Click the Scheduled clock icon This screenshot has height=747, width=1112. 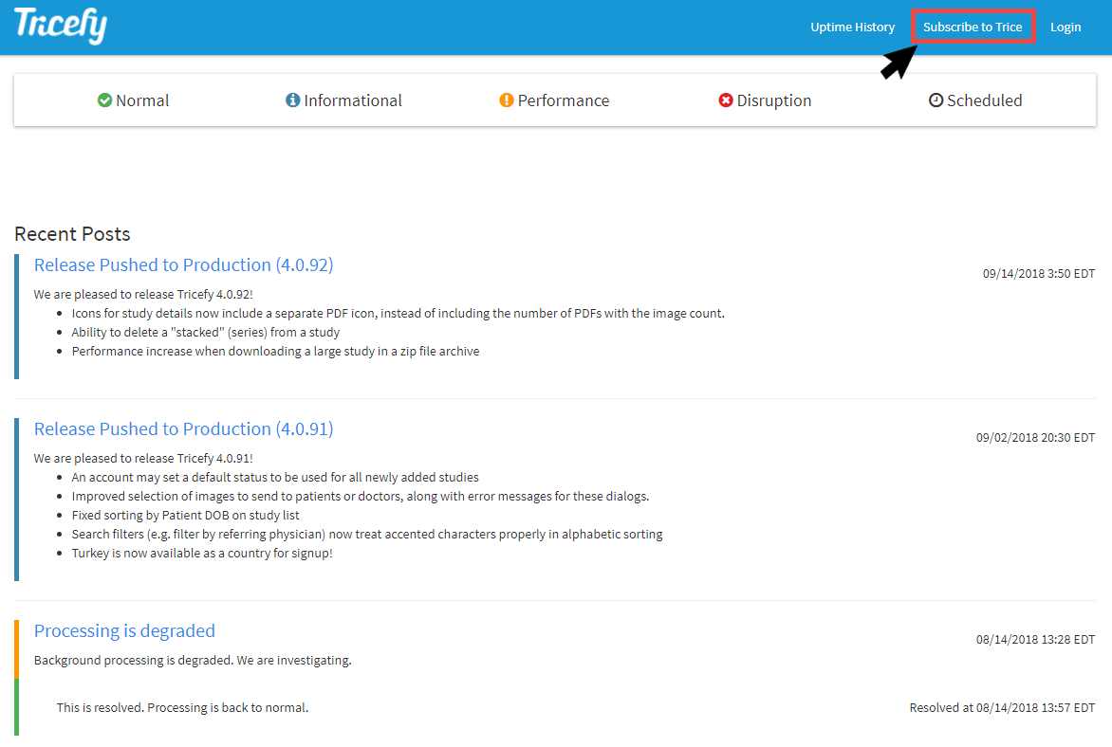coord(936,100)
